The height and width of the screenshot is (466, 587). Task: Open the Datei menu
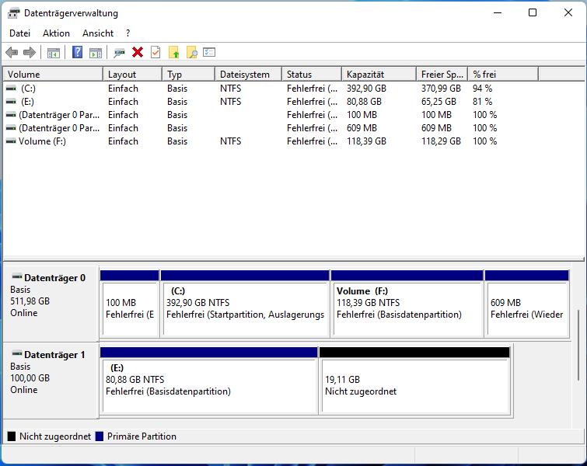[19, 33]
